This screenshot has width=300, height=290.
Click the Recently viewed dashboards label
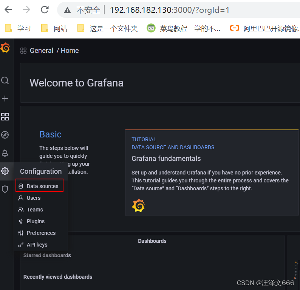(58, 277)
